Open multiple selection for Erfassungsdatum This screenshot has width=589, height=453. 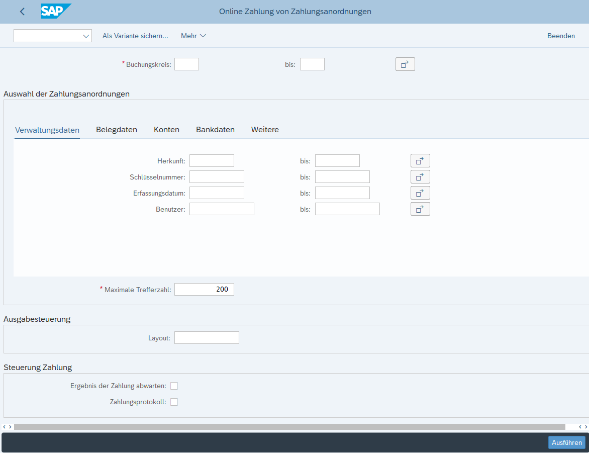[x=420, y=193]
